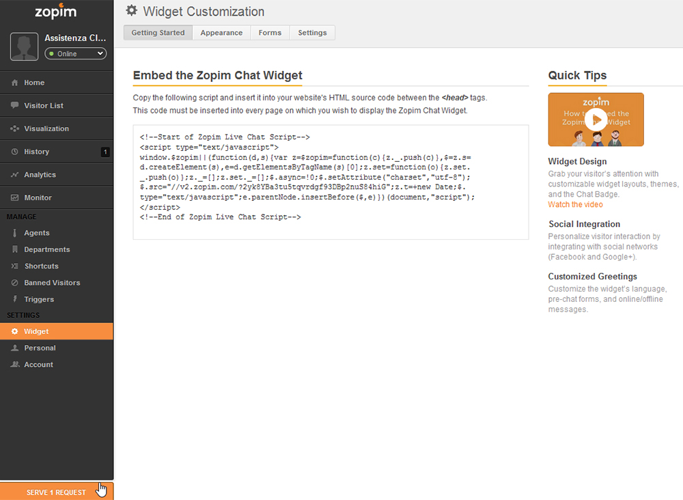
Task: Click the Social Integration tip heading
Action: pos(585,224)
